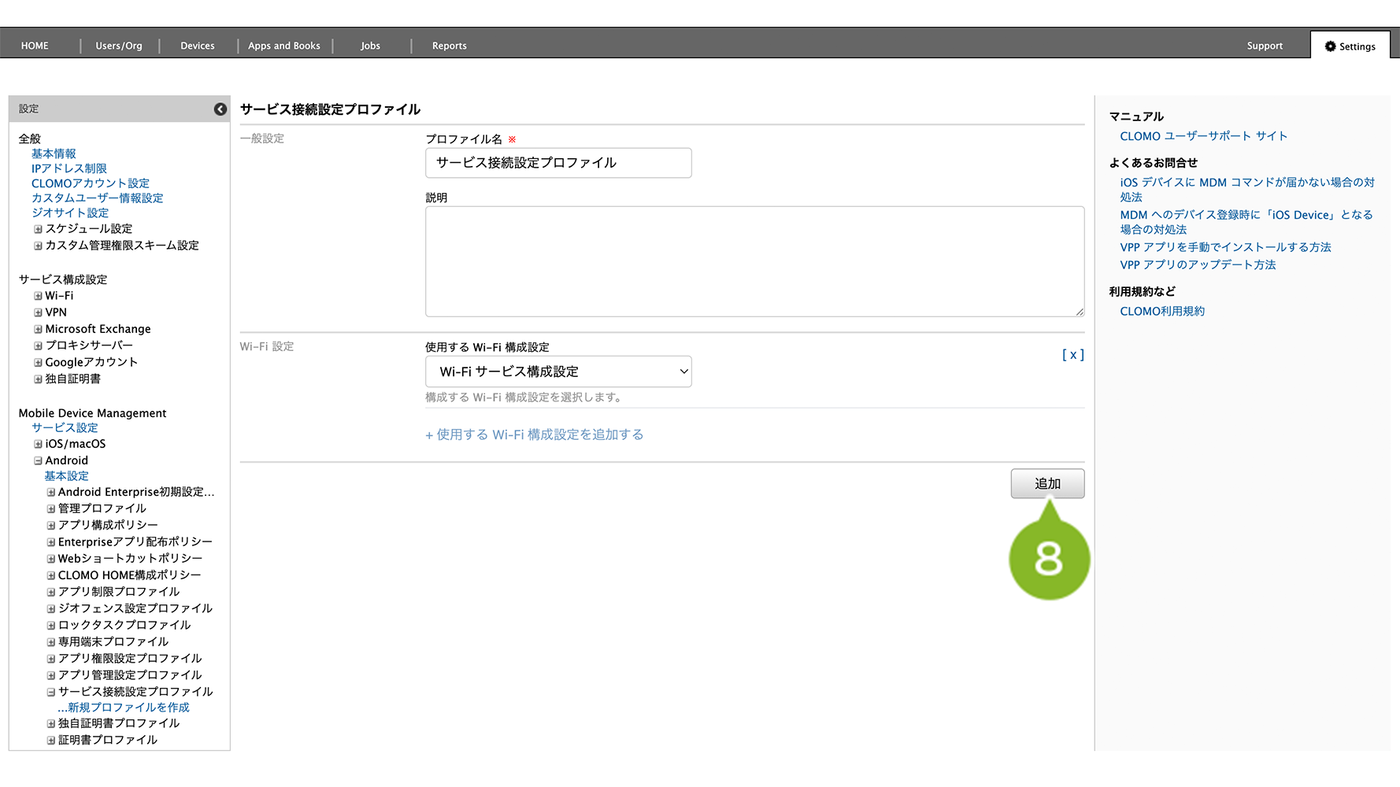1400x787 pixels.
Task: Open CLOMO ユーザーサポート サイト link
Action: point(1203,136)
